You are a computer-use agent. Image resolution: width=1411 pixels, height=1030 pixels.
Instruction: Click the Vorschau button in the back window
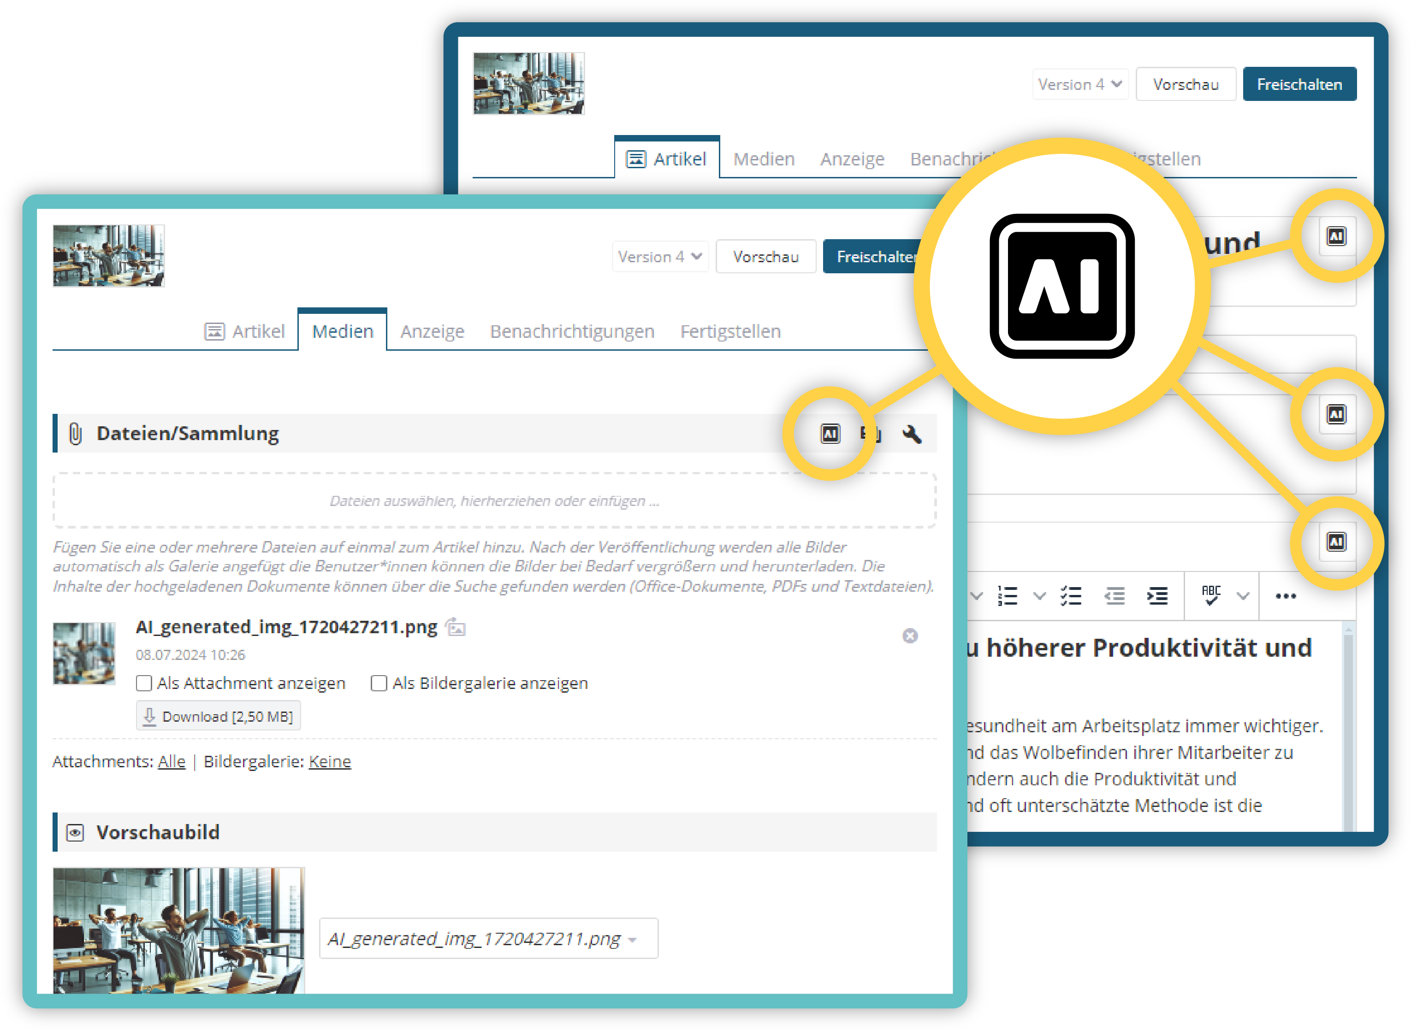(x=1186, y=84)
